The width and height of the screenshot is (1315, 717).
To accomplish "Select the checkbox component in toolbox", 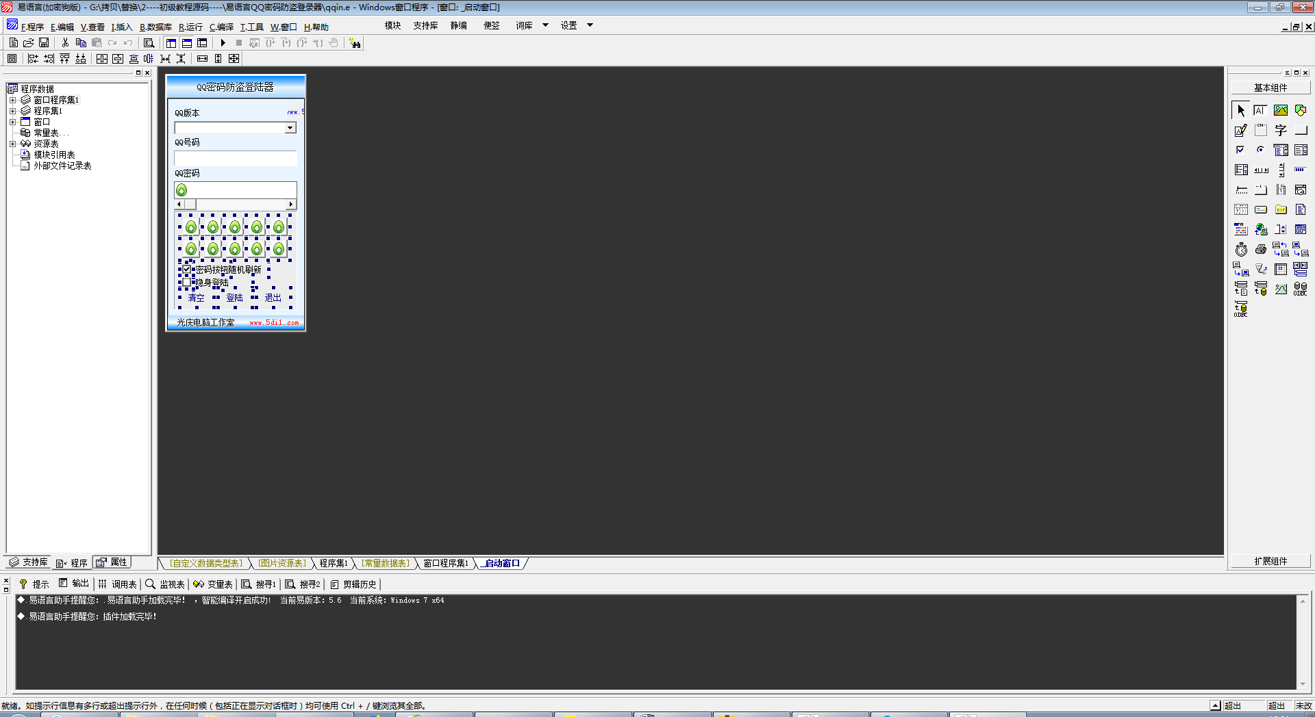I will point(1240,150).
